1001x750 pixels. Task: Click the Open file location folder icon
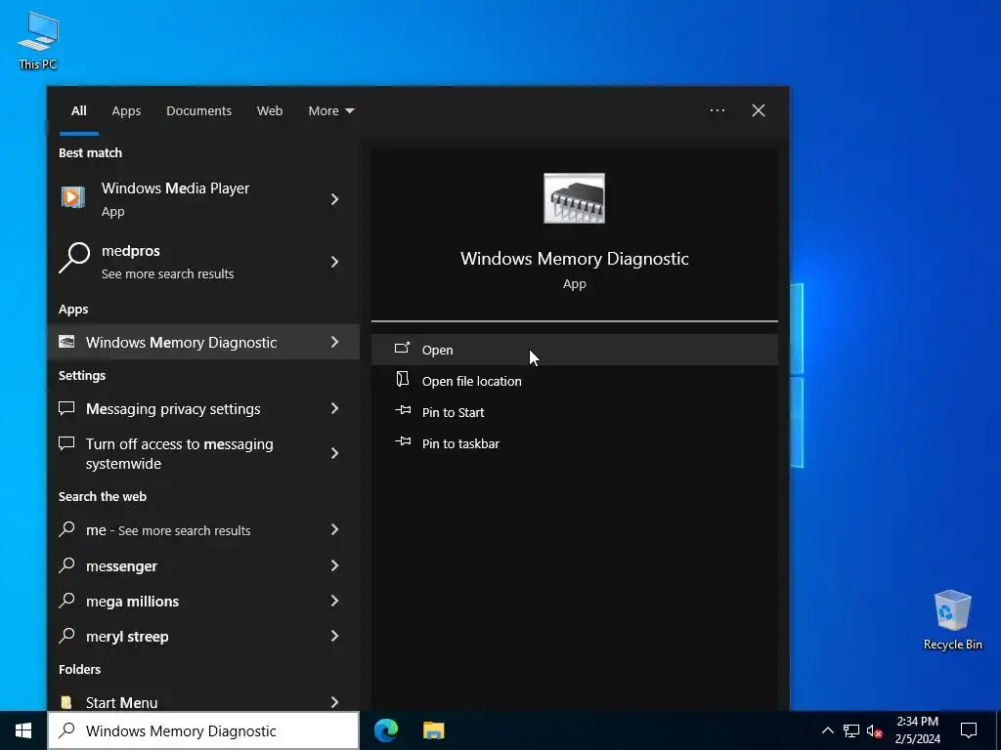coord(402,380)
